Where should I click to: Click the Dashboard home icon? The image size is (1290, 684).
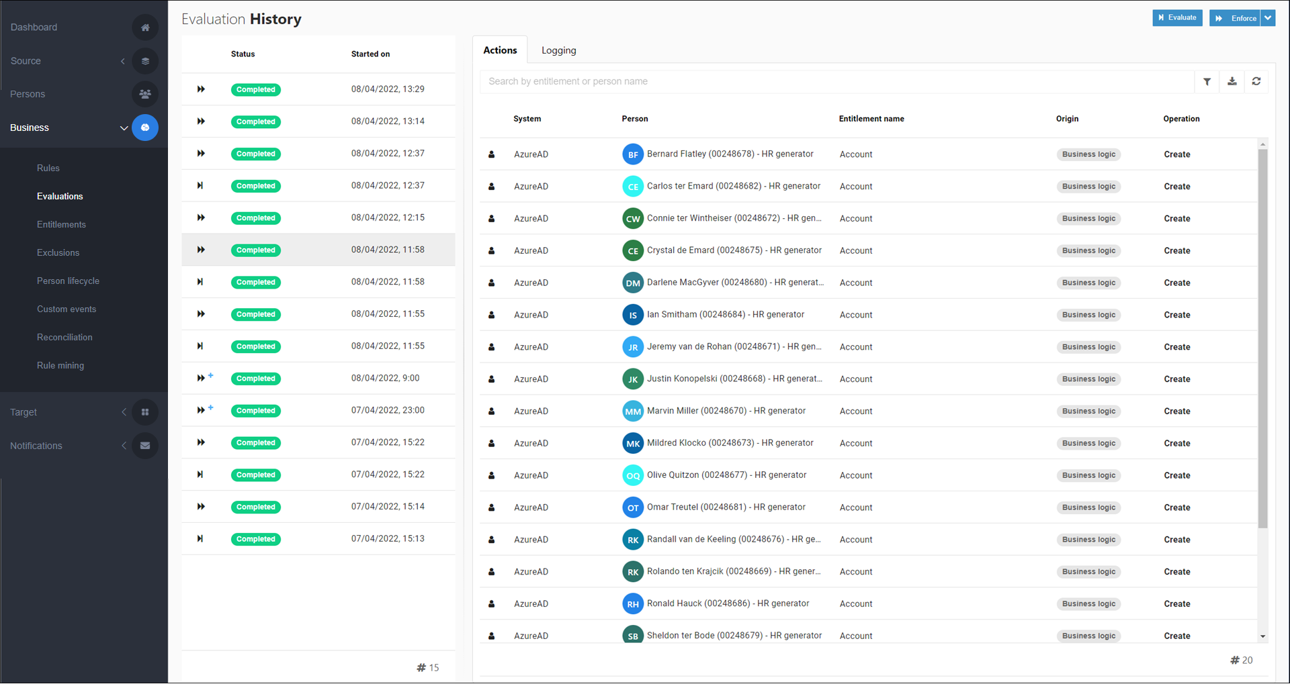145,28
